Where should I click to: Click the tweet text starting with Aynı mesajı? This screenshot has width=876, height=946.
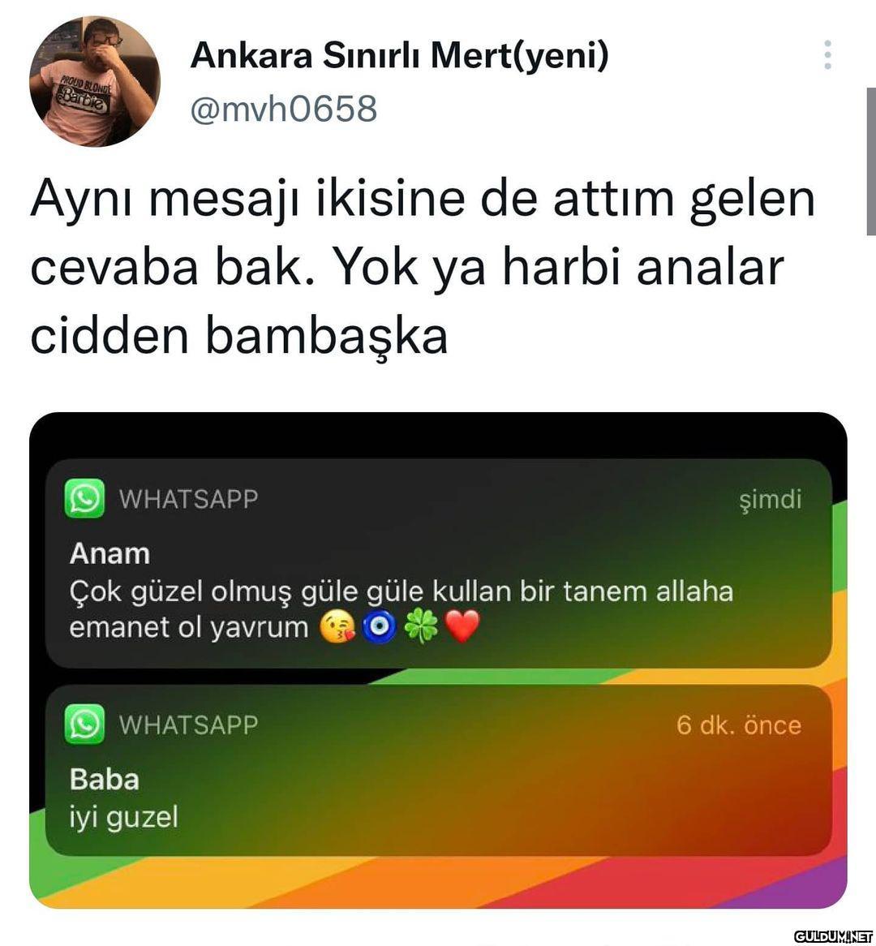[423, 267]
